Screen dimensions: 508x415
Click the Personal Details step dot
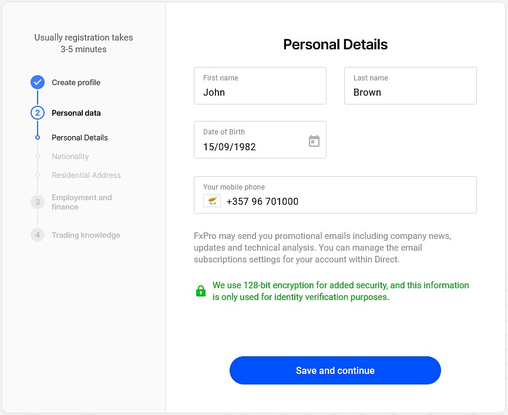38,137
